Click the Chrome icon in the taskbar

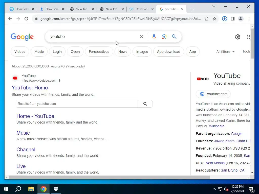click(x=44, y=189)
